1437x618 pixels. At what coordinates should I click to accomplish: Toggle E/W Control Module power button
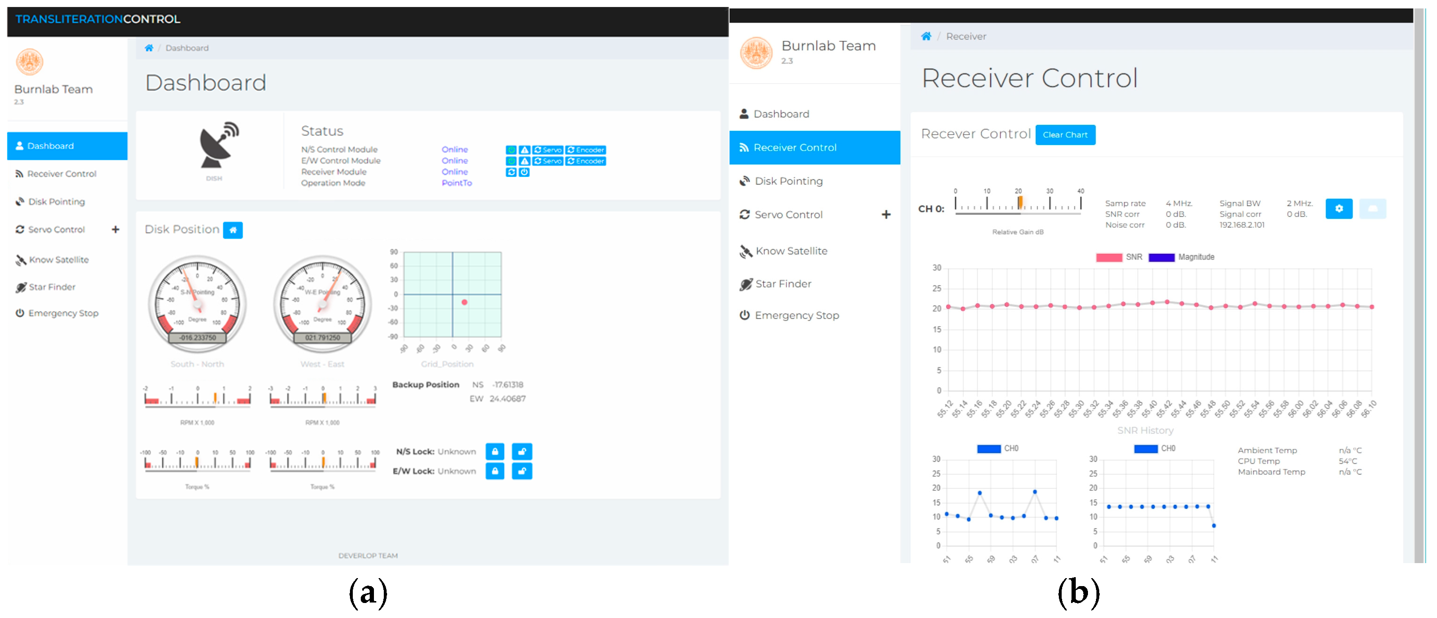511,161
